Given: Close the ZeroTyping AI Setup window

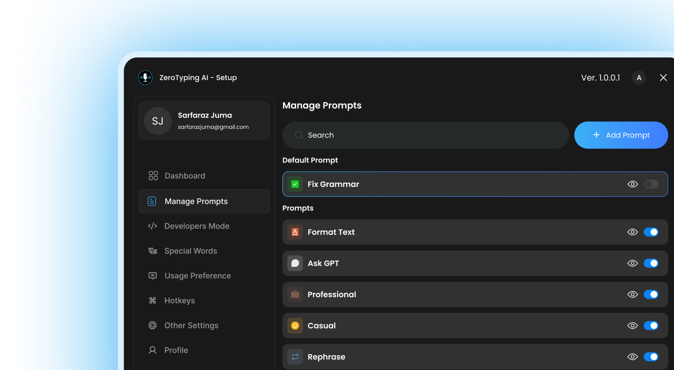Looking at the screenshot, I should [x=663, y=78].
